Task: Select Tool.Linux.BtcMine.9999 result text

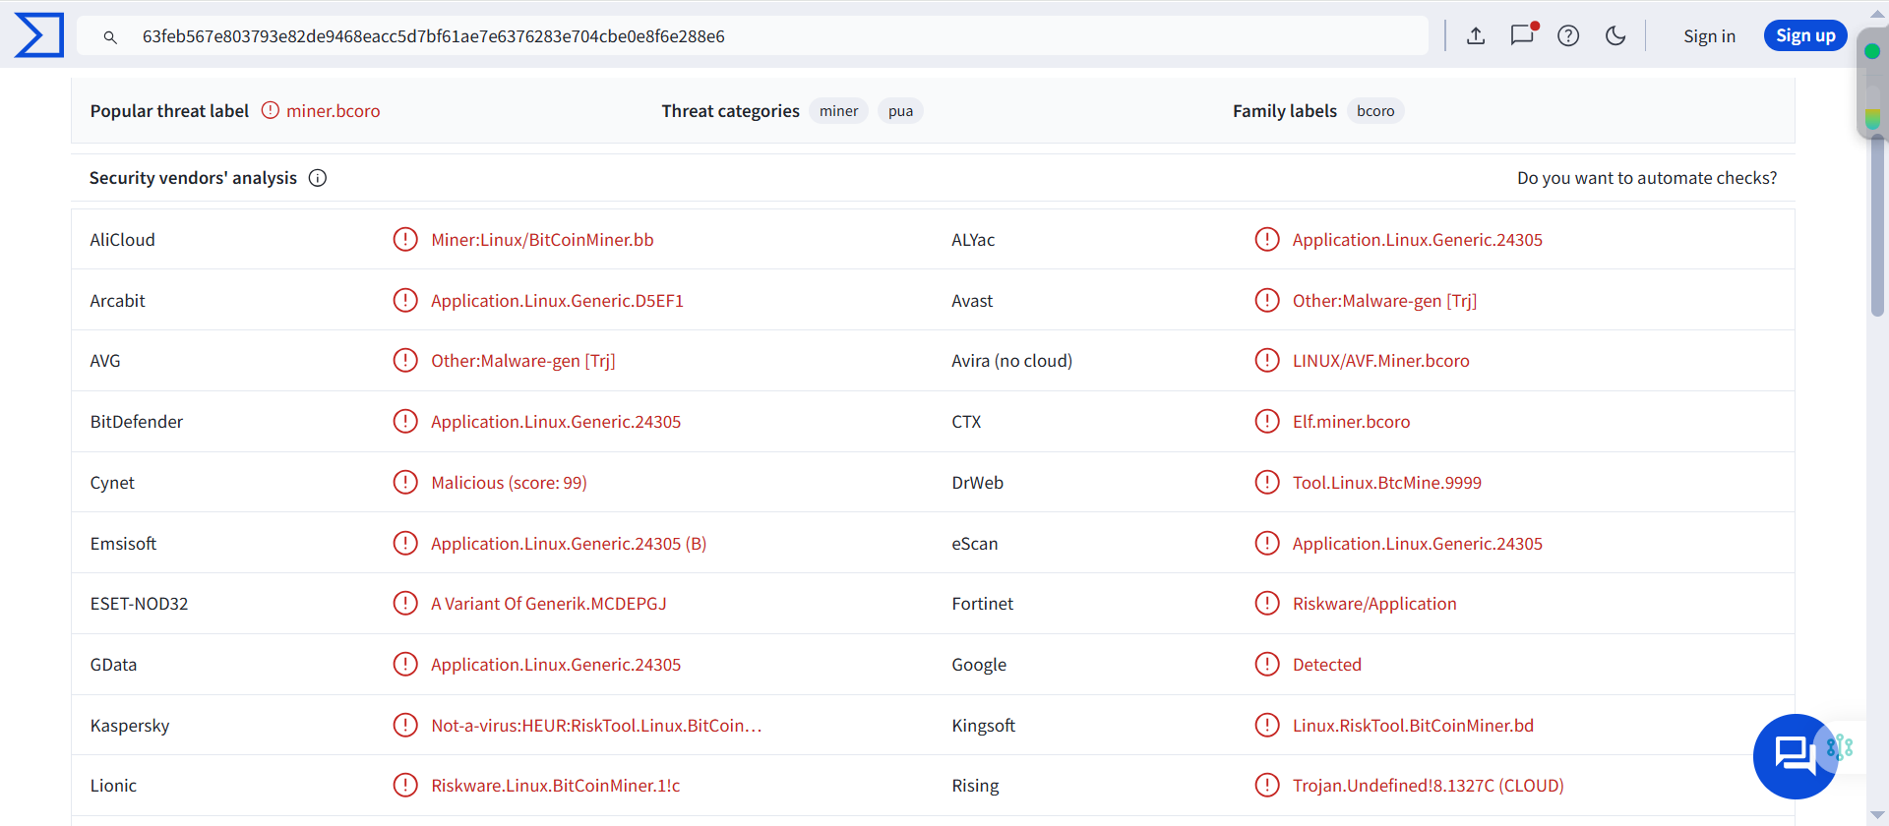Action: pyautogui.click(x=1386, y=483)
